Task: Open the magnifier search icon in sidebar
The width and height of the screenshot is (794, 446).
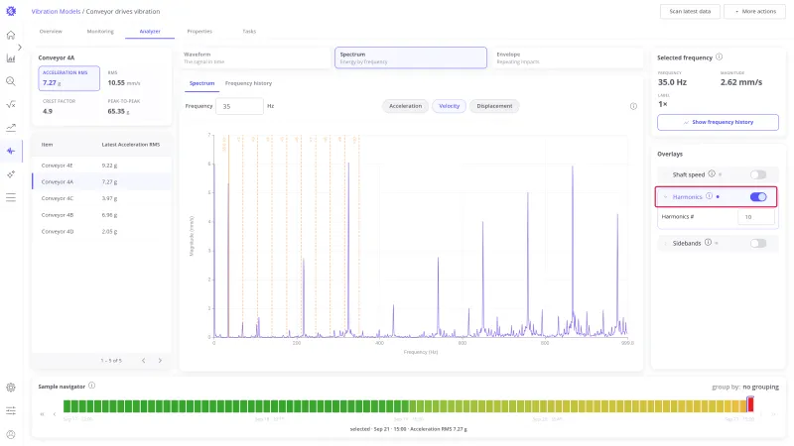Action: pyautogui.click(x=11, y=81)
